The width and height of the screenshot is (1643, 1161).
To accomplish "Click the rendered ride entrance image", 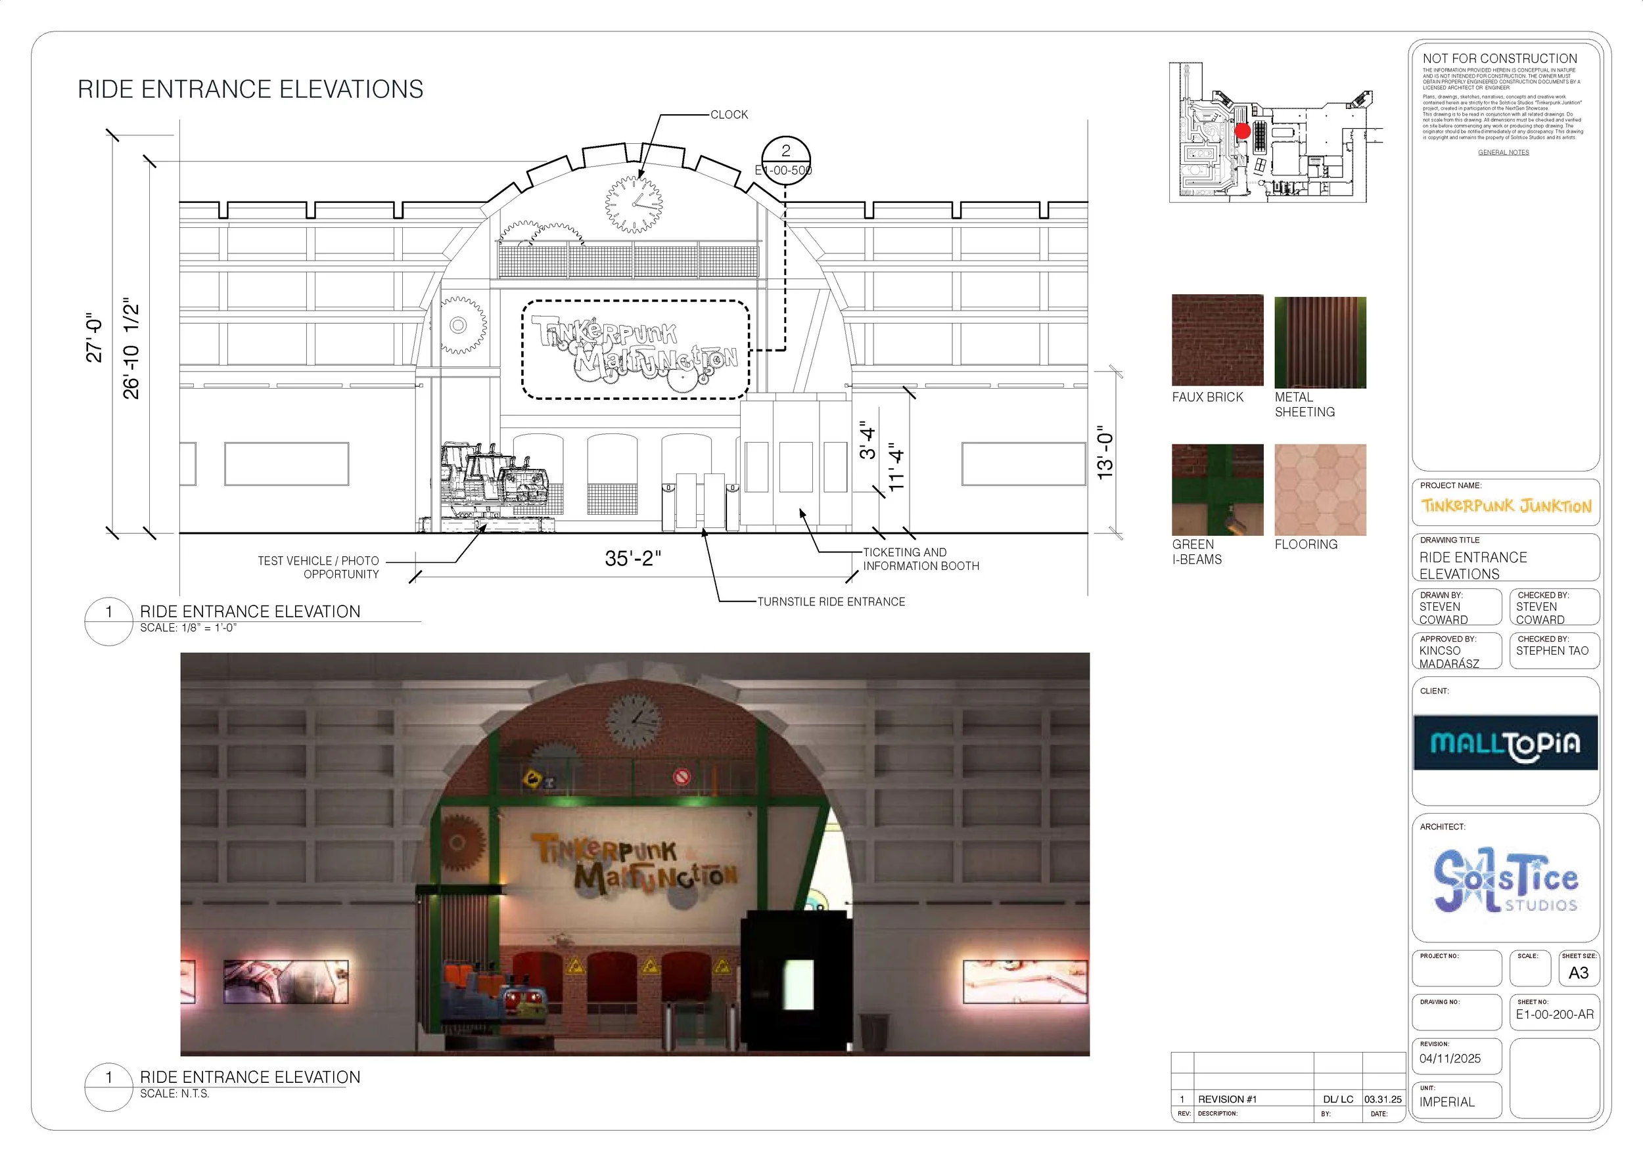I will tap(635, 854).
